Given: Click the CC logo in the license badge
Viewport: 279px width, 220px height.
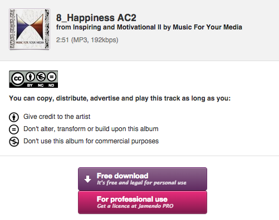Looking at the screenshot, I should [17, 79].
